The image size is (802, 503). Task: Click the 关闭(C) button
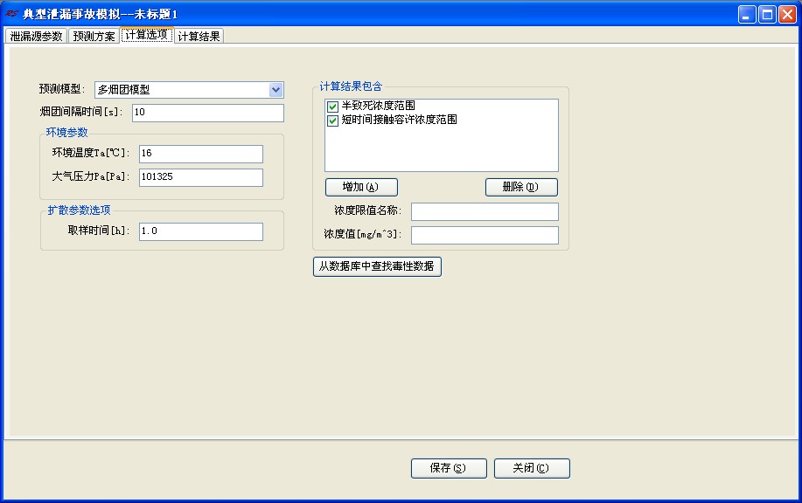[x=532, y=468]
